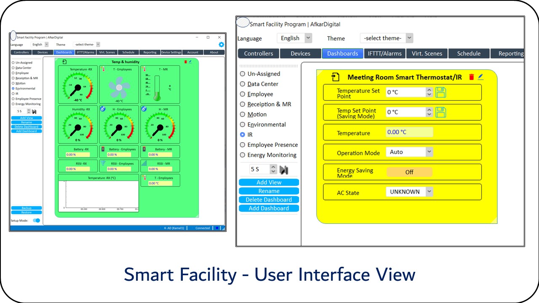Open the Account tab
Image resolution: width=539 pixels, height=303 pixels.
(193, 53)
